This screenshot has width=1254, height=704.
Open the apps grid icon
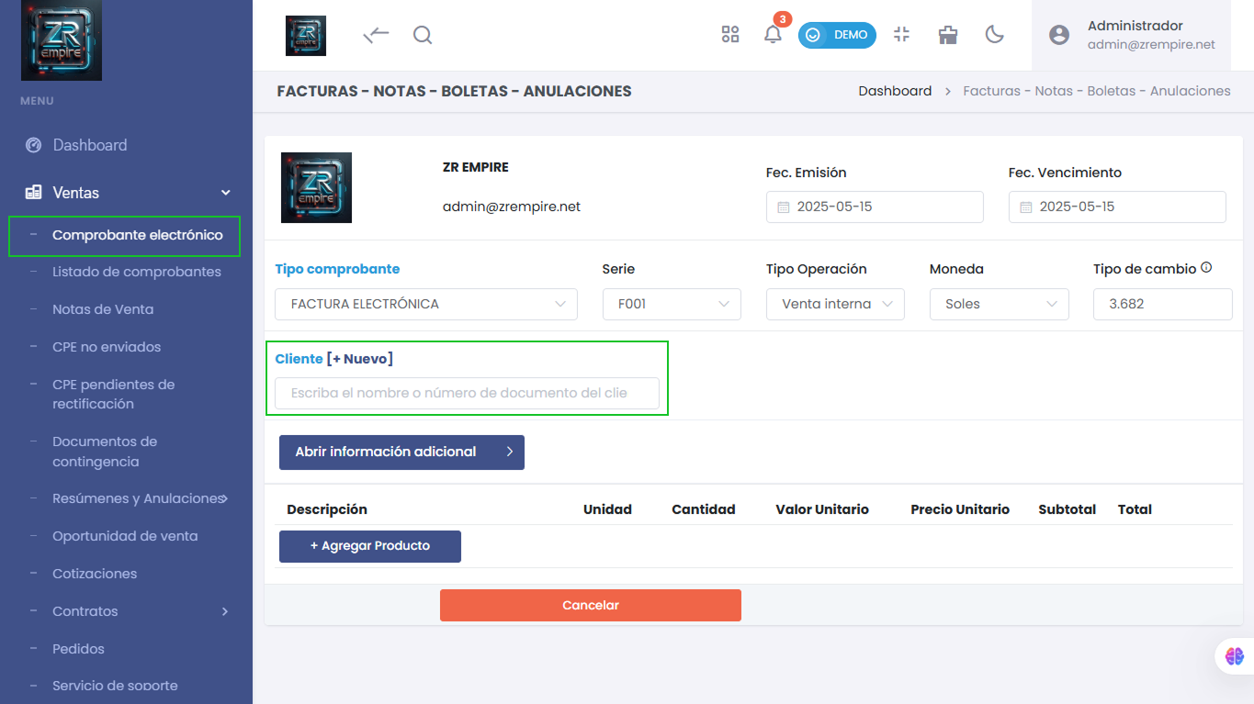click(x=730, y=35)
